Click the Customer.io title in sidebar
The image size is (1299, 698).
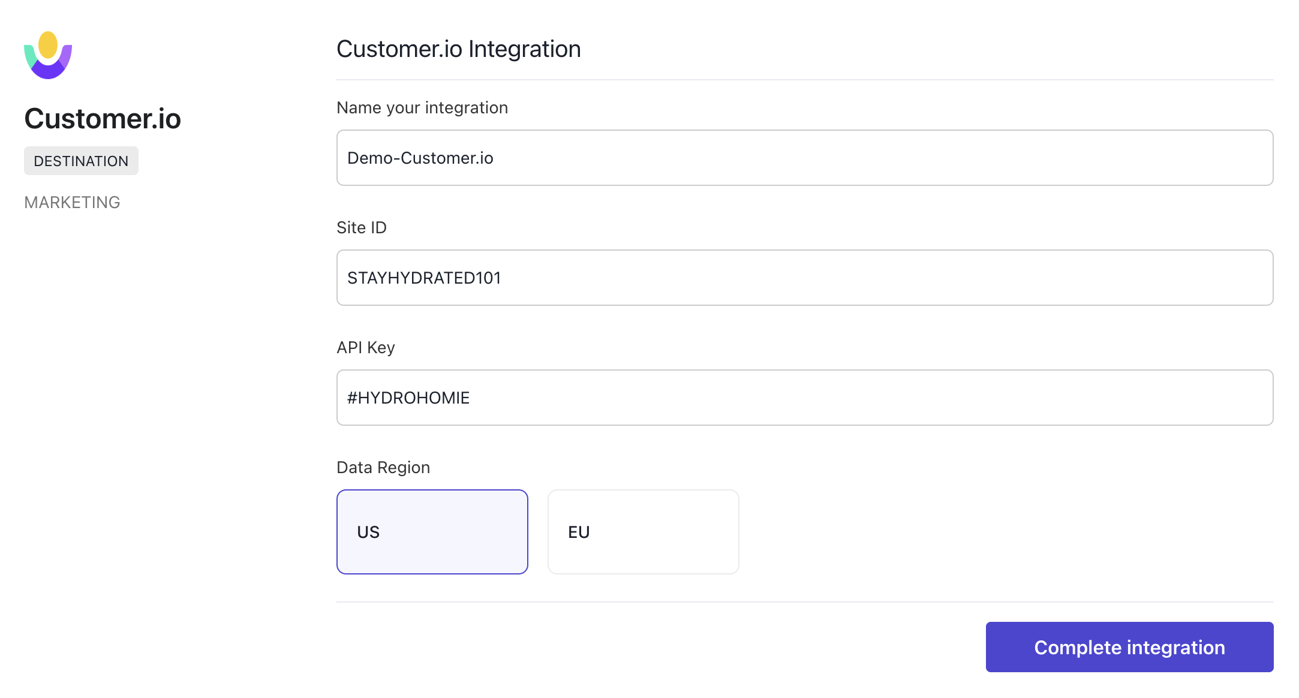[103, 119]
